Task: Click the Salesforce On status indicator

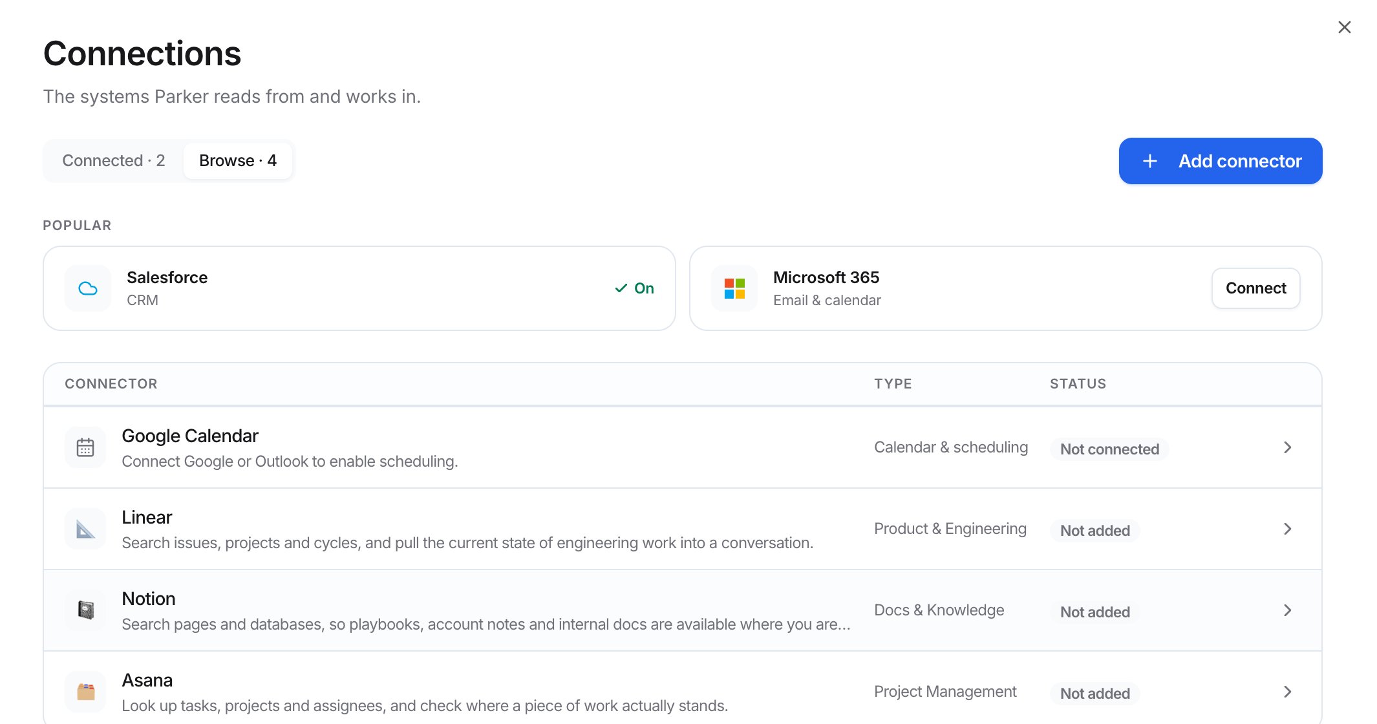Action: pyautogui.click(x=634, y=288)
